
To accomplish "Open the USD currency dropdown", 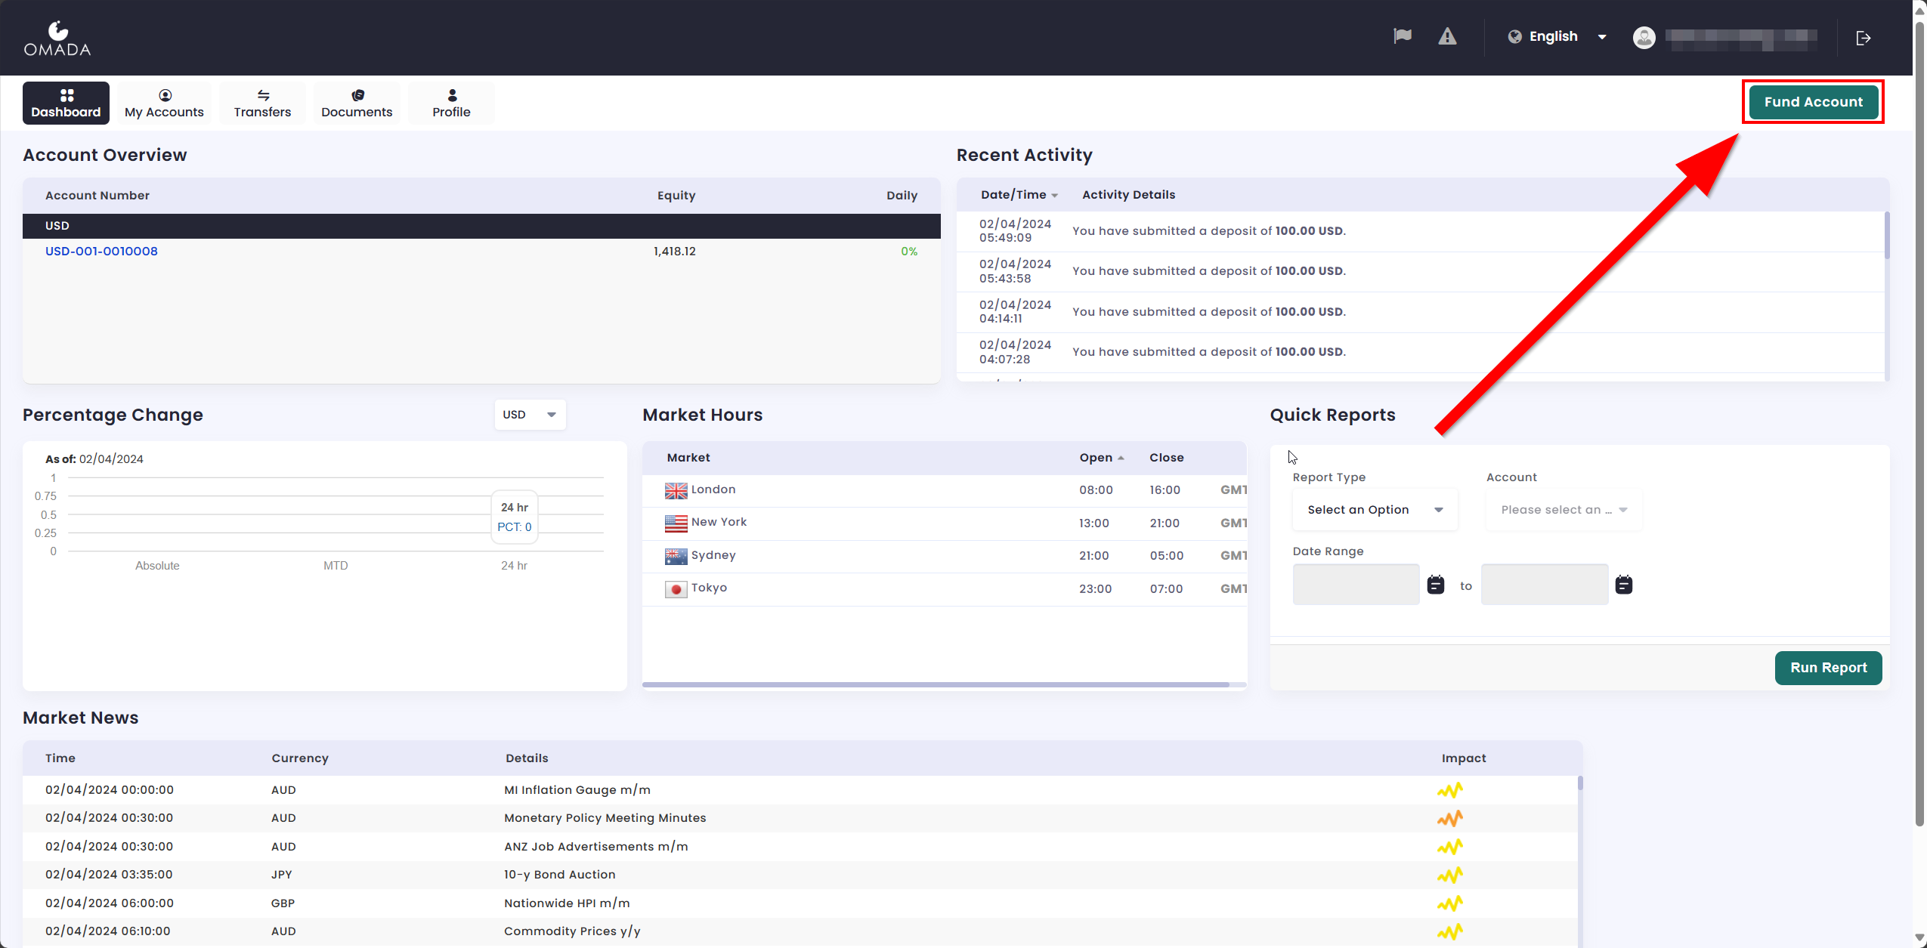I will (x=530, y=415).
